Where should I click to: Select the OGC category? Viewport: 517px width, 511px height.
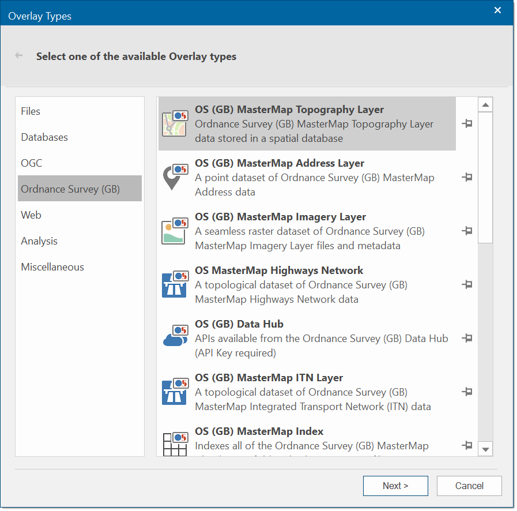[32, 163]
